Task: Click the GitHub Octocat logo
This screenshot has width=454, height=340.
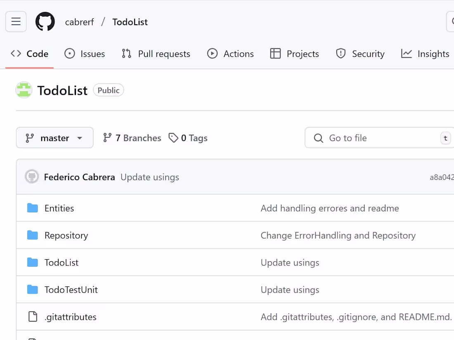Action: pyautogui.click(x=45, y=22)
